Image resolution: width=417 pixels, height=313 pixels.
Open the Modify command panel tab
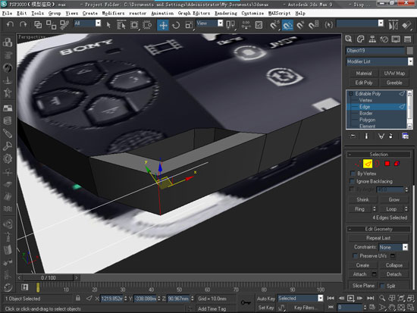(360, 39)
